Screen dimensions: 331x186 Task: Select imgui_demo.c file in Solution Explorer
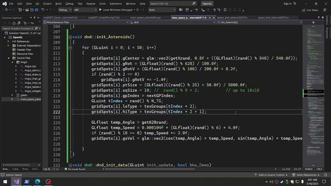click(x=32, y=70)
